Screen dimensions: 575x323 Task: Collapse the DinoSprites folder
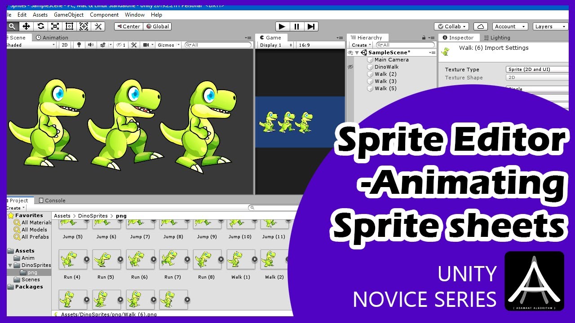[x=10, y=265]
